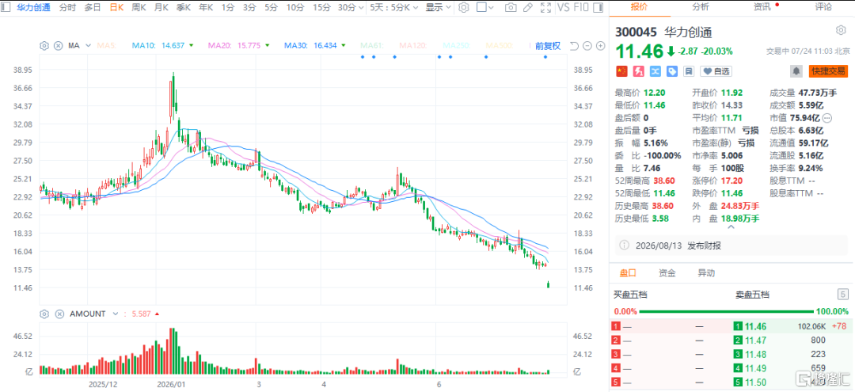
Task: Add stock to 自选 watchlist
Action: [716, 70]
